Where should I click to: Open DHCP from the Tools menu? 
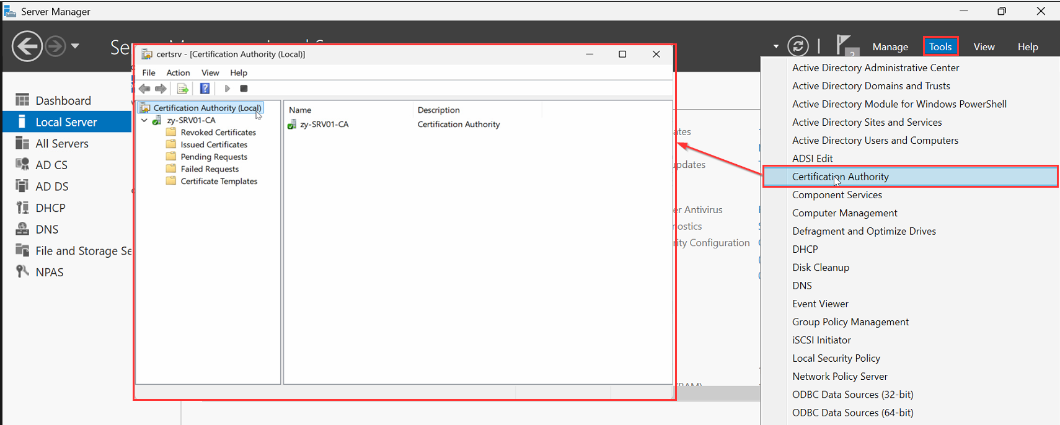(x=805, y=249)
